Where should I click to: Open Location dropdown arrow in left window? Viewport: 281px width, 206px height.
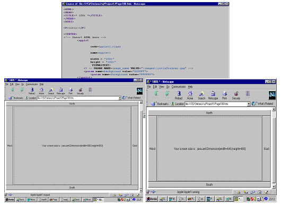pyautogui.click(x=120, y=98)
